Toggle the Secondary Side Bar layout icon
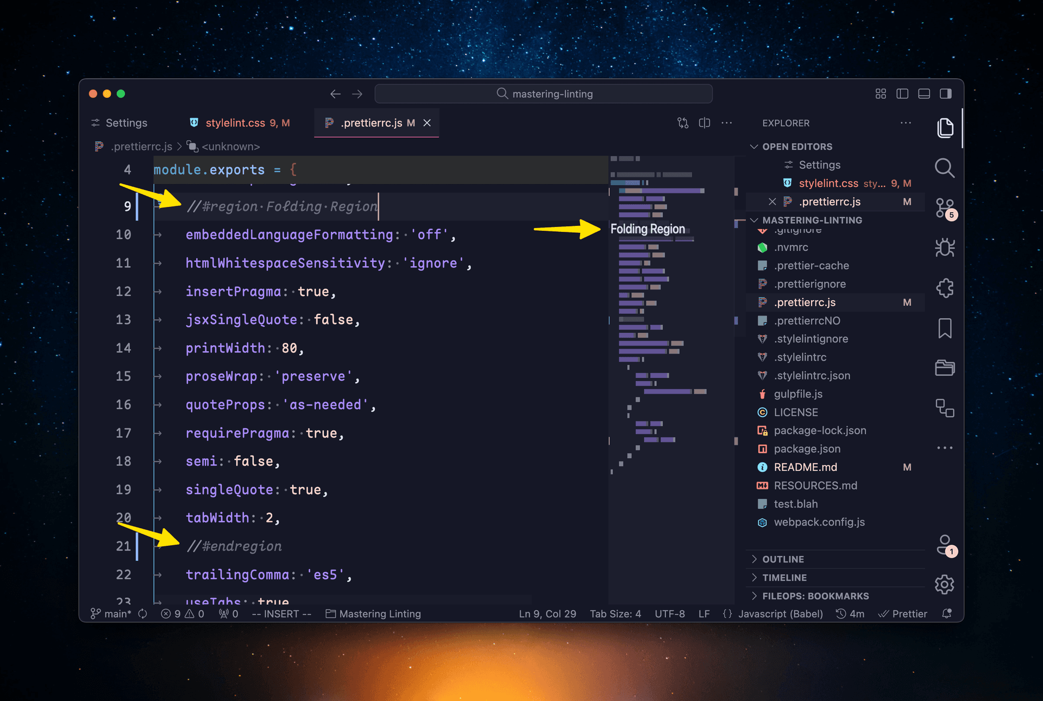This screenshot has height=701, width=1043. point(945,93)
